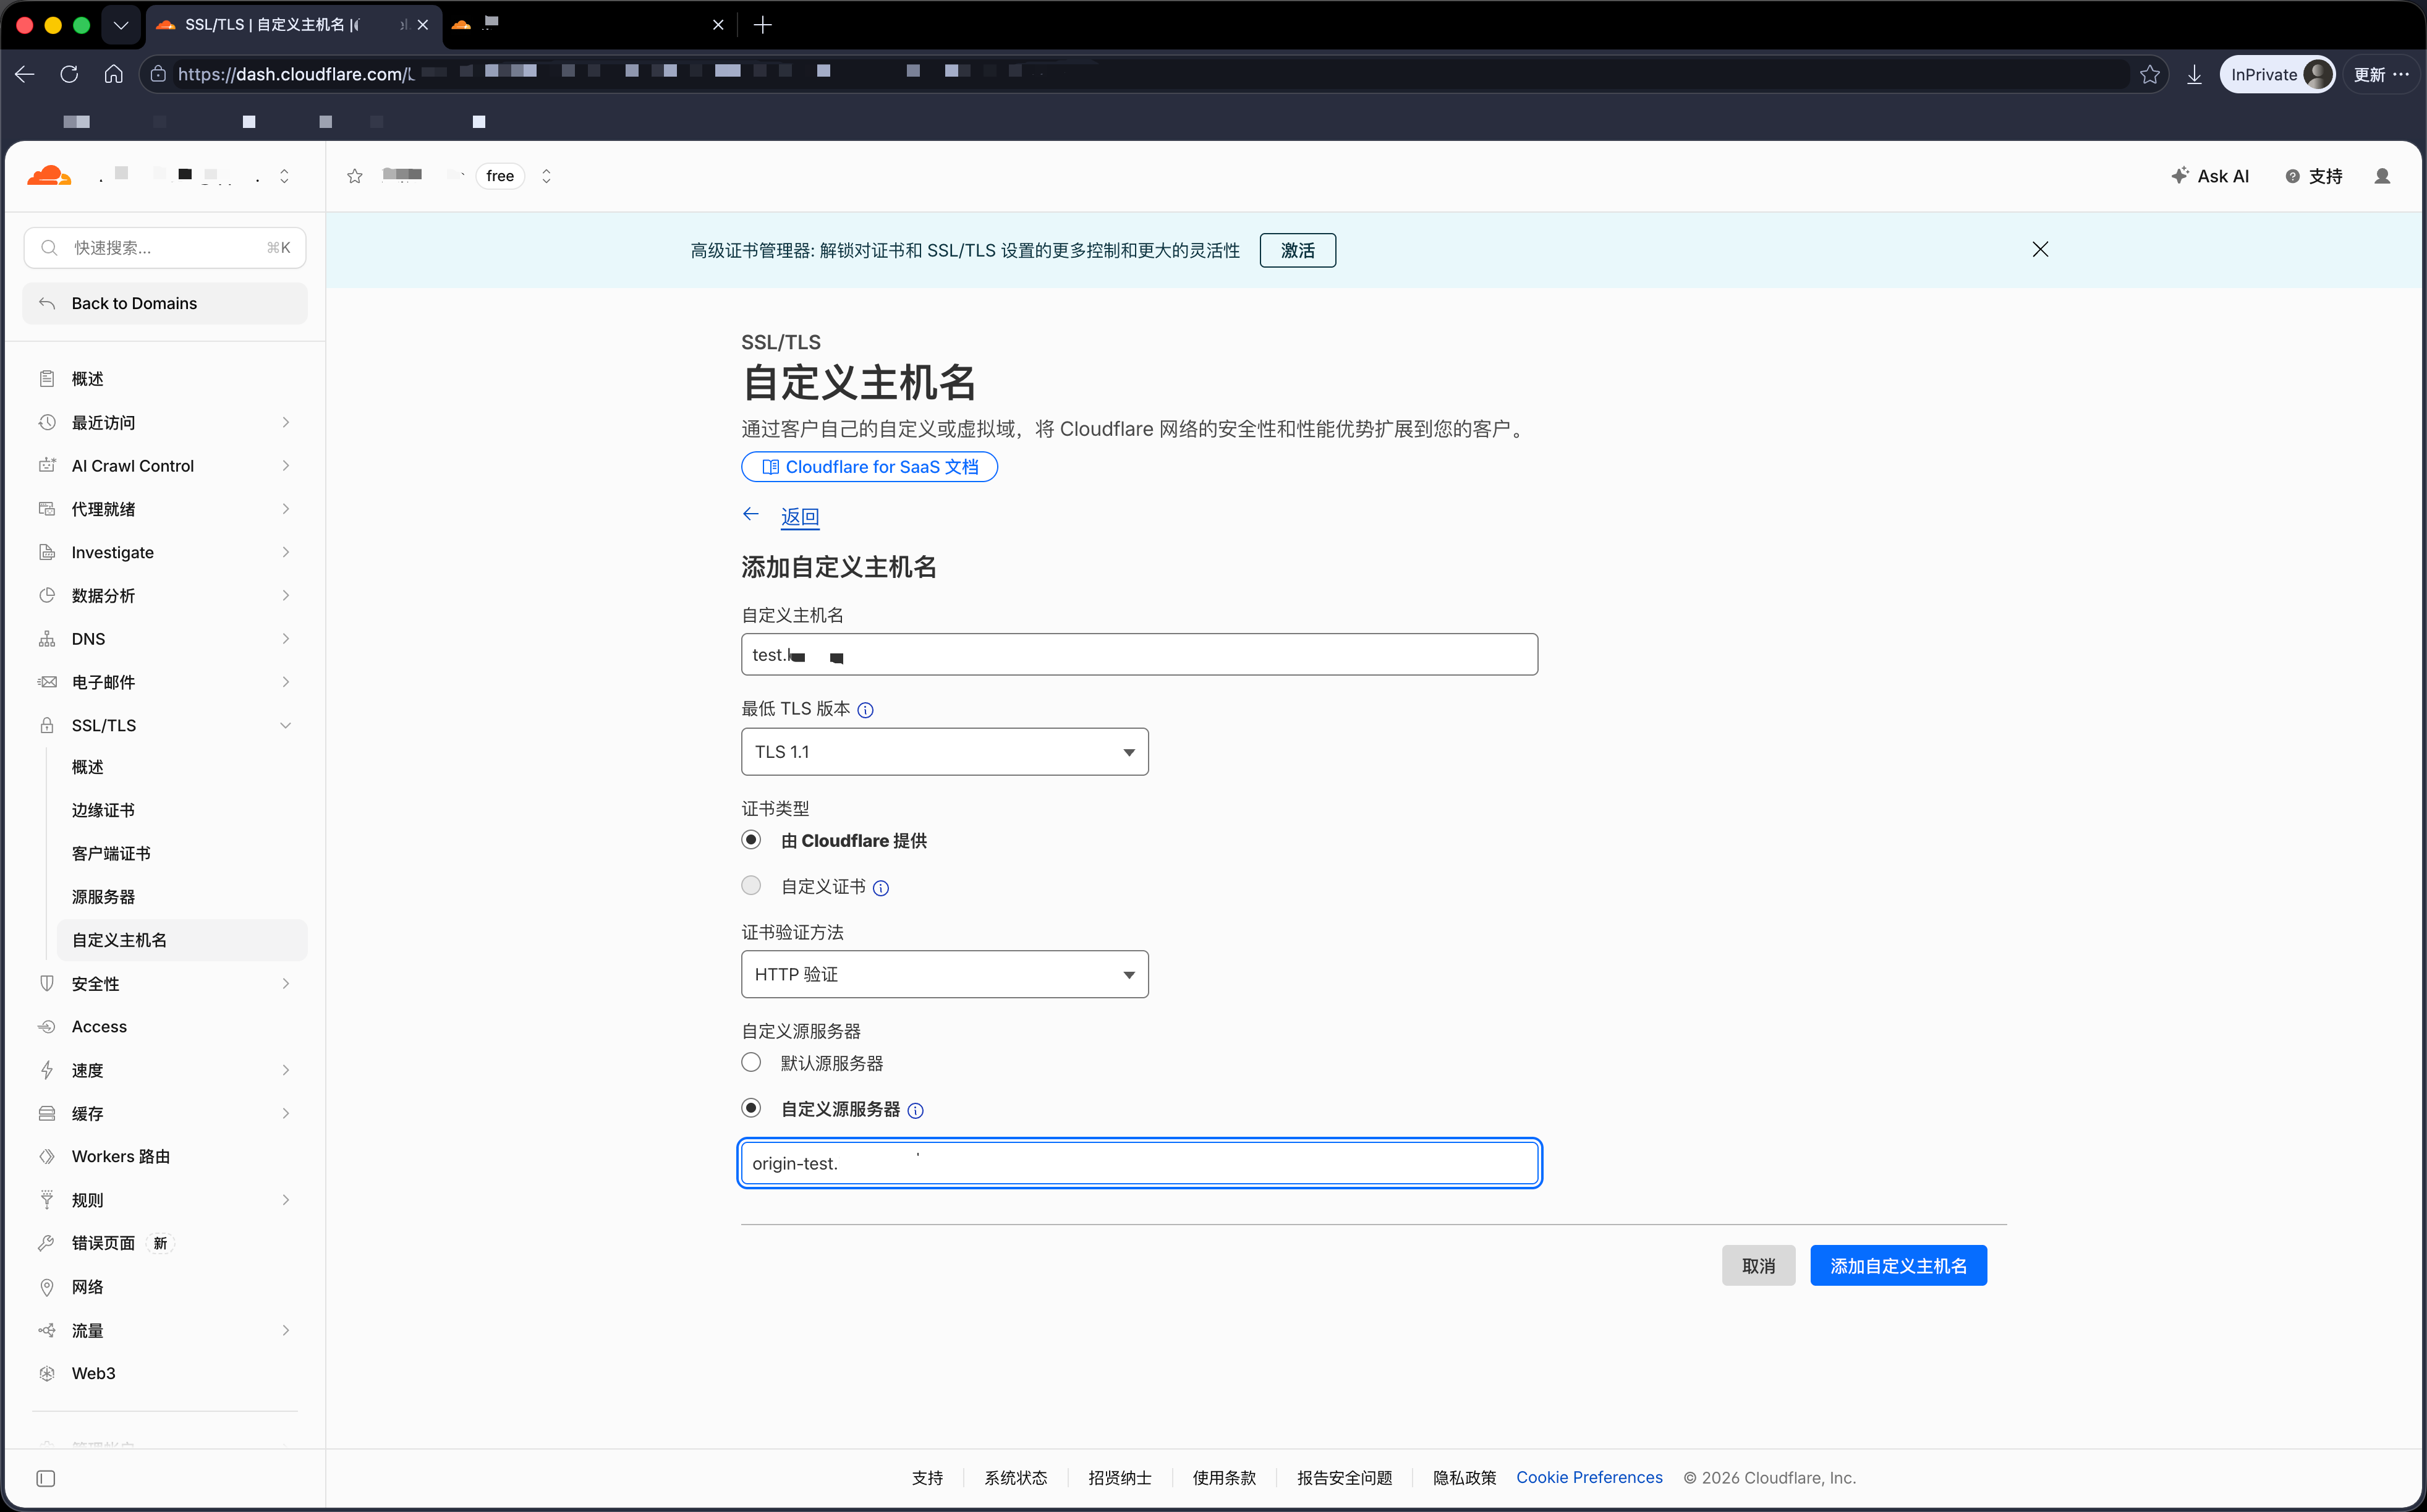The image size is (2427, 1512).
Task: Click the 快速搜索 search field
Action: (165, 248)
